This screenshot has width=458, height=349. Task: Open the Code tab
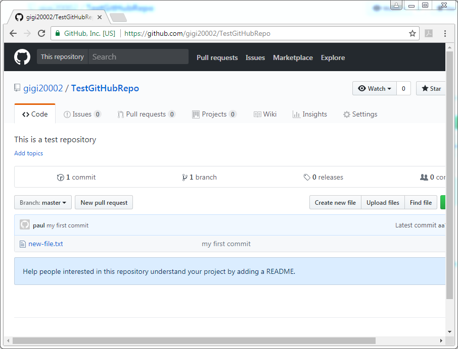pyautogui.click(x=35, y=114)
